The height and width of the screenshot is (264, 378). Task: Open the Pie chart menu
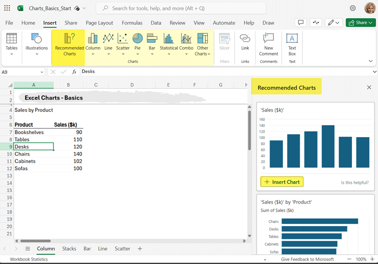(x=137, y=44)
